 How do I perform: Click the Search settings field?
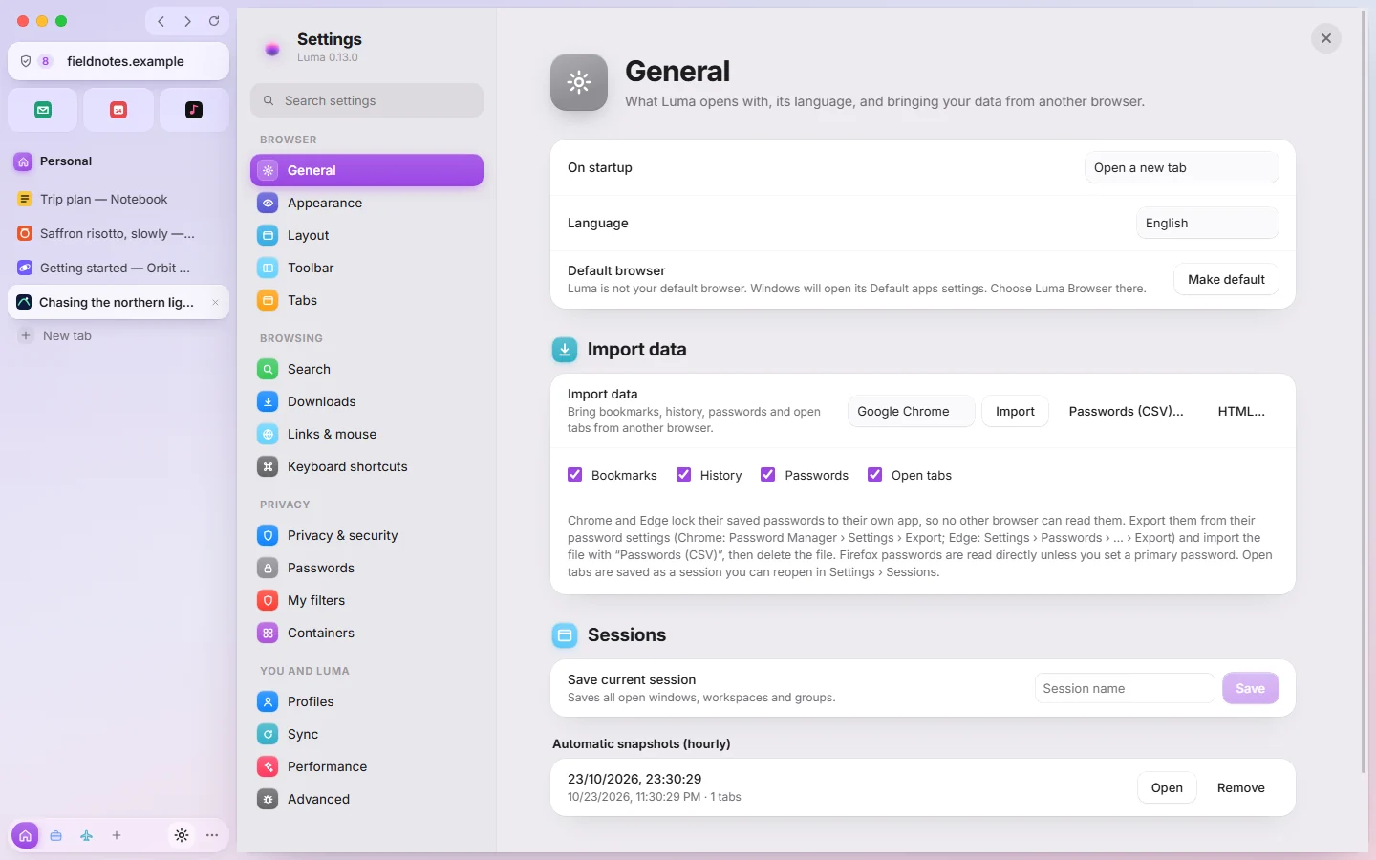(367, 100)
